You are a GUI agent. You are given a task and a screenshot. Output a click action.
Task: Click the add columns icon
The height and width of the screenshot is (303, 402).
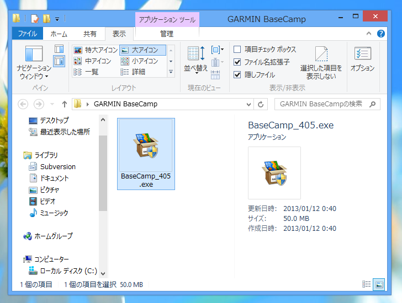(217, 62)
